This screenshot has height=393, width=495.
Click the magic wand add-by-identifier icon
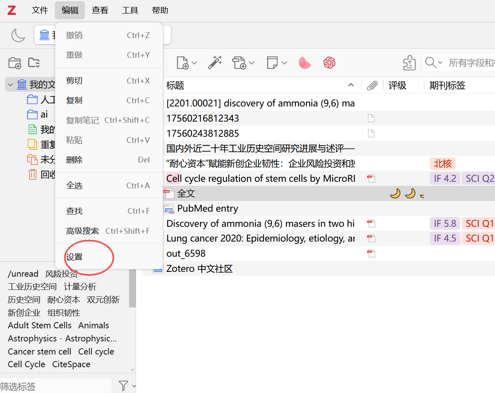click(215, 63)
